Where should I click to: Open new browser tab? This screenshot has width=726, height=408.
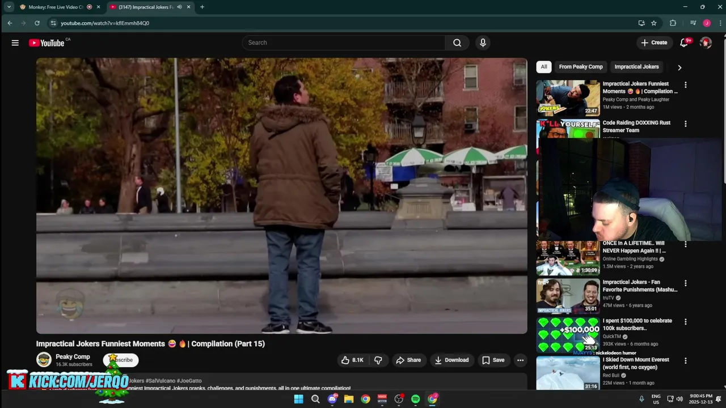tap(202, 7)
